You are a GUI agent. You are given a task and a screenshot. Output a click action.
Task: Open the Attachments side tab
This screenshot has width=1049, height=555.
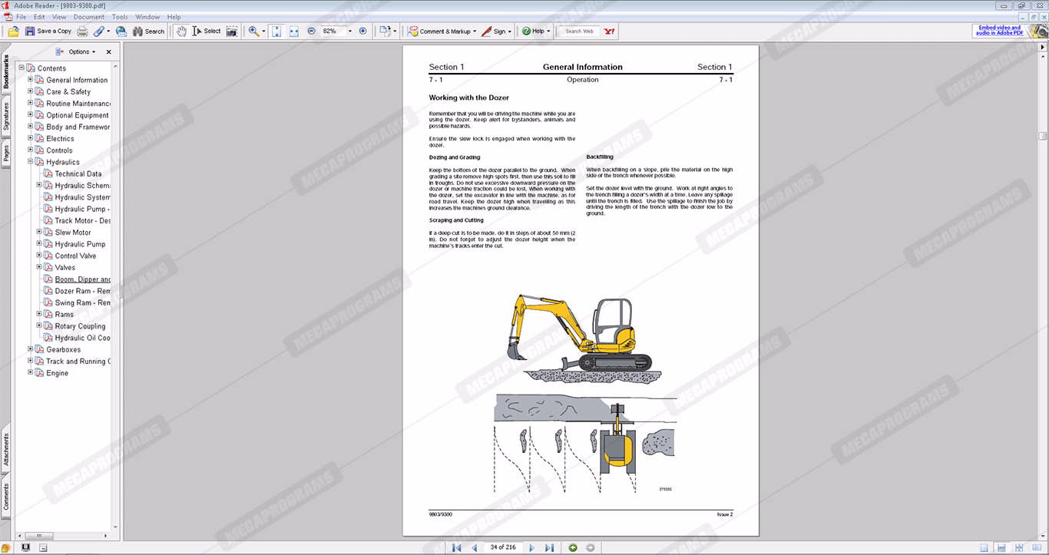pos(6,451)
